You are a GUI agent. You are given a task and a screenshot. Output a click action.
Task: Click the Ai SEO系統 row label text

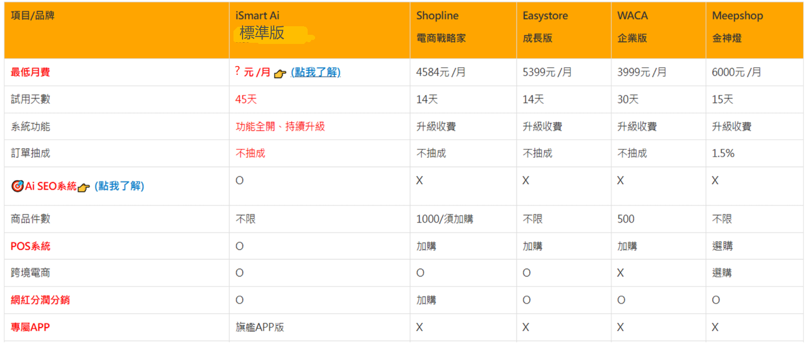pos(51,186)
